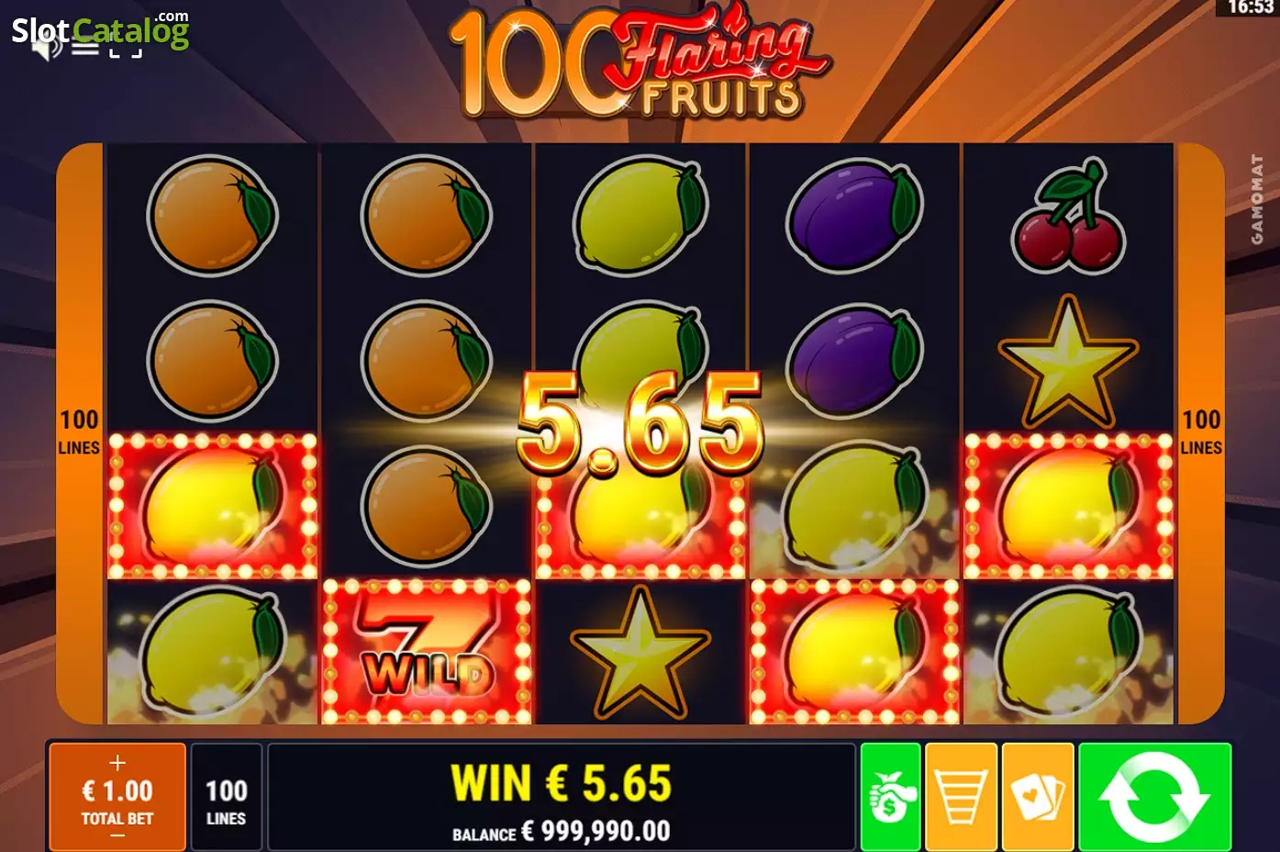Click the gold star on reel five
Image resolution: width=1280 pixels, height=852 pixels.
coord(1068,362)
